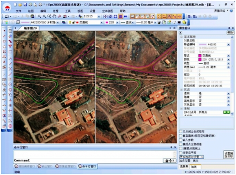Click the magenta color 220 swatch in properties
This screenshot has width=236, height=175.
[200, 59]
